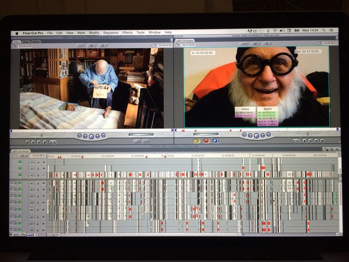Image resolution: width=349 pixels, height=262 pixels.
Task: Click Play Around Current Frame in Viewer
Action: pyautogui.click(x=97, y=136)
